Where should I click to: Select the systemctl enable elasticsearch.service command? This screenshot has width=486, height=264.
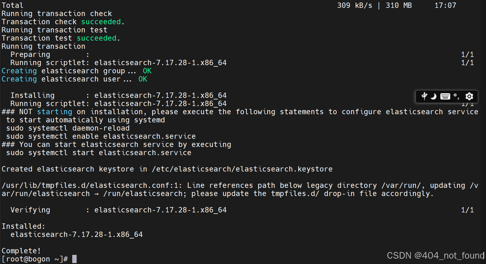[101, 136]
